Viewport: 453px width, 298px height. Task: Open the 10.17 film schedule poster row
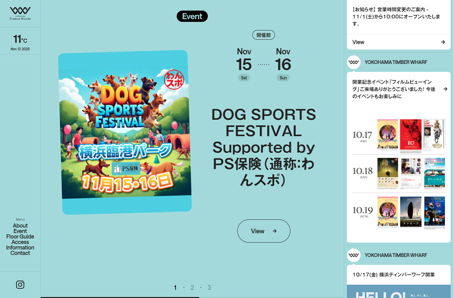pyautogui.click(x=399, y=135)
